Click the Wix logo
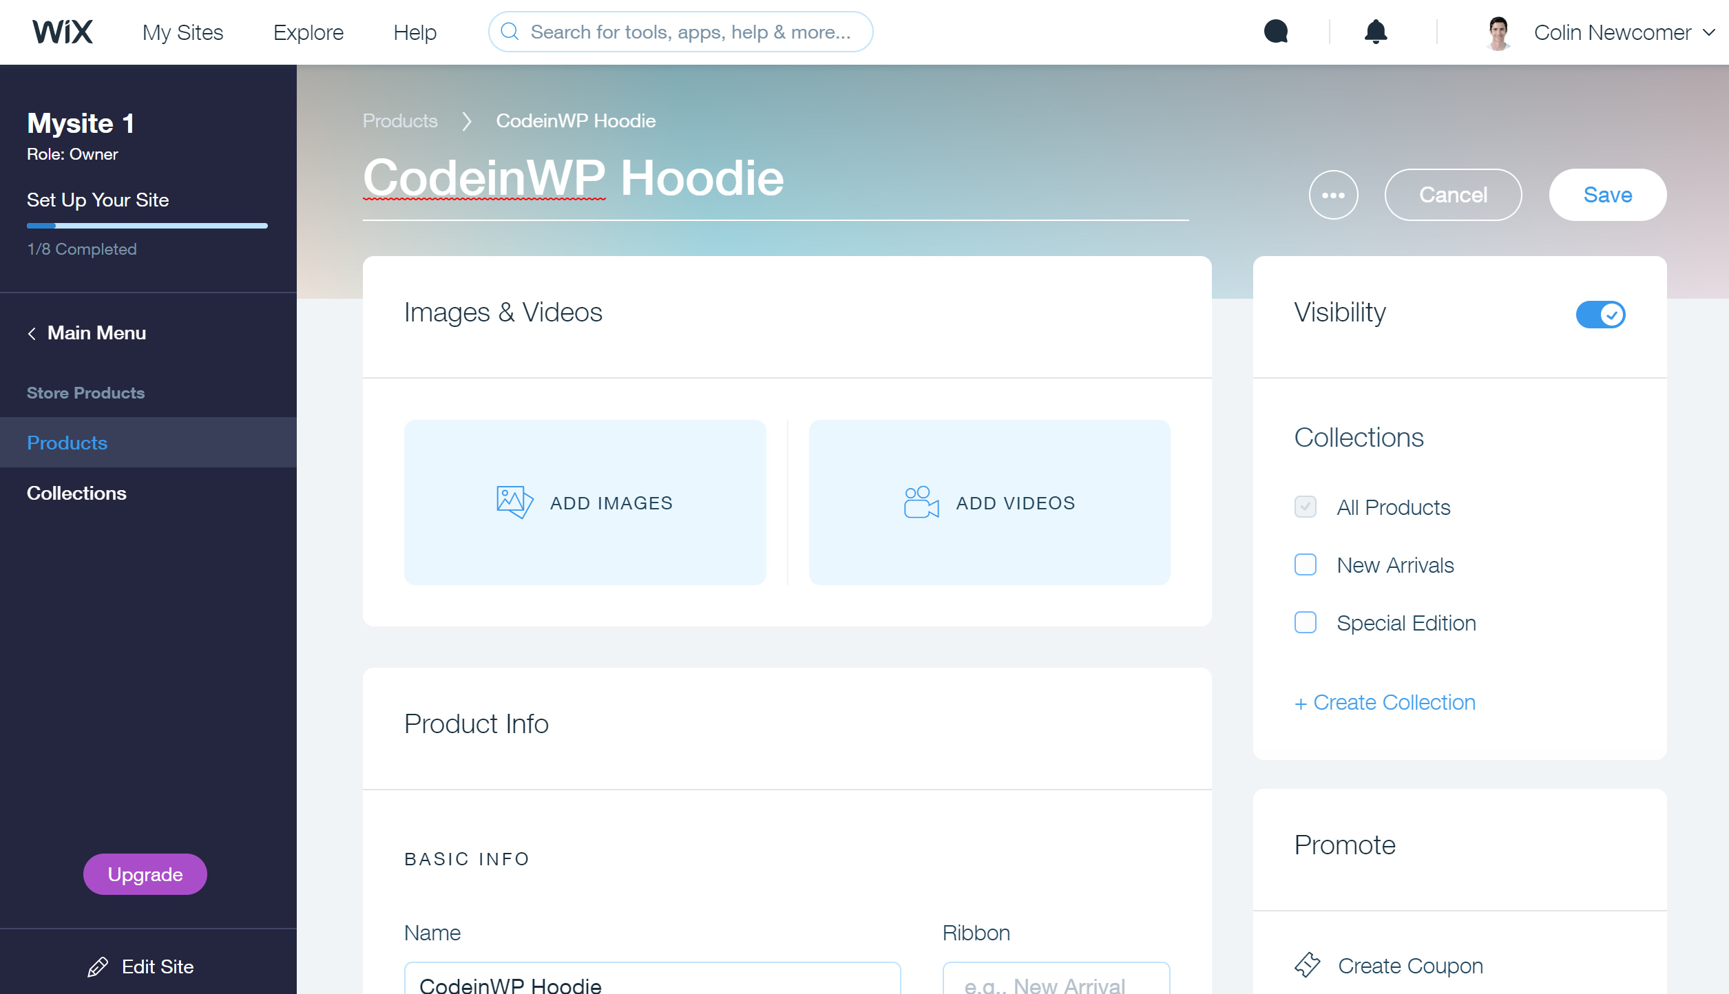1729x994 pixels. pos(63,31)
